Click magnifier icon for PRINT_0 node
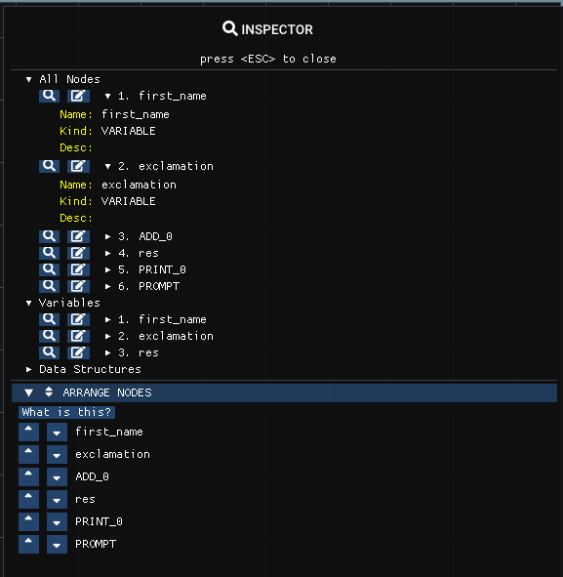 tap(49, 269)
